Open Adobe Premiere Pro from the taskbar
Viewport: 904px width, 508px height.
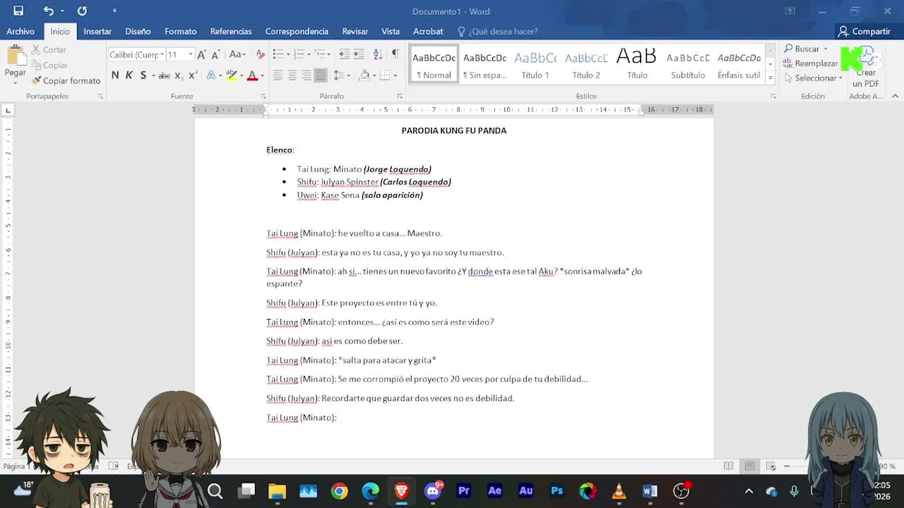pos(463,491)
